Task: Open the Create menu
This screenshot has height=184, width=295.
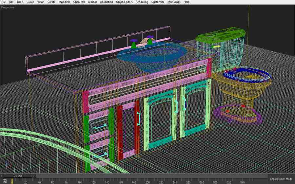Action: coord(51,2)
